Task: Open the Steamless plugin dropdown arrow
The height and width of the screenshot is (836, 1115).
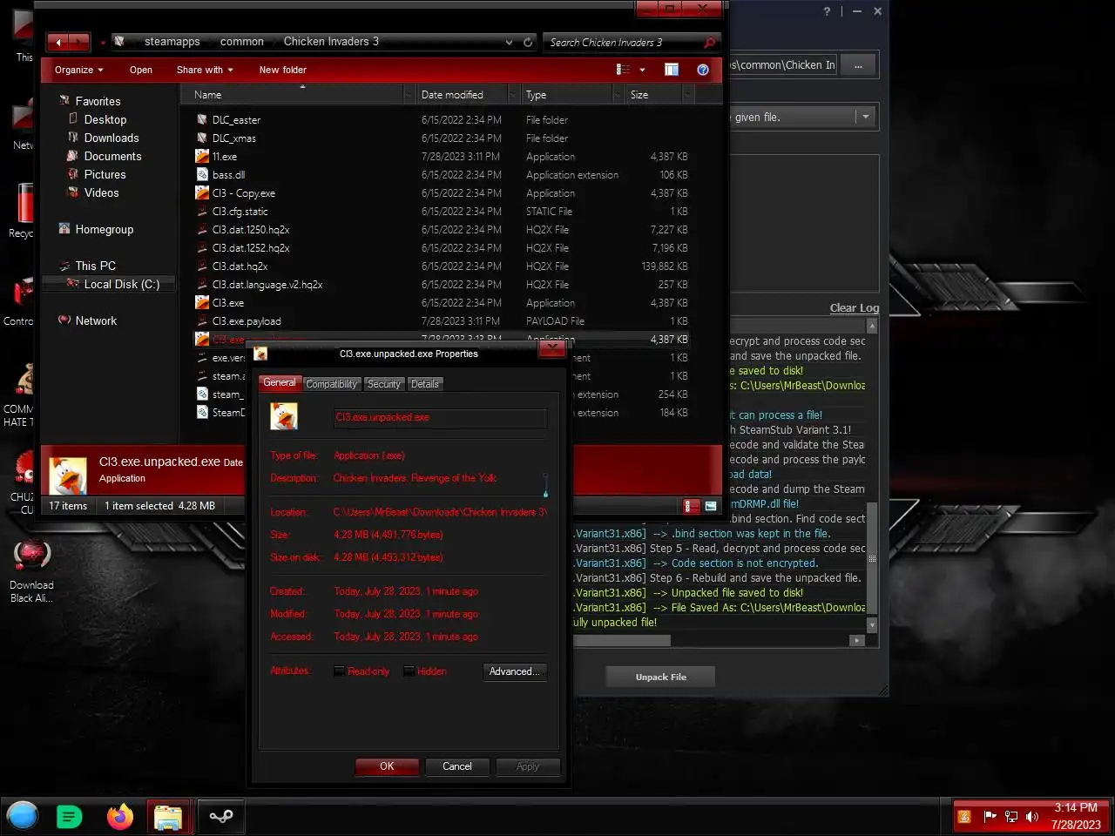Action: coord(865,117)
